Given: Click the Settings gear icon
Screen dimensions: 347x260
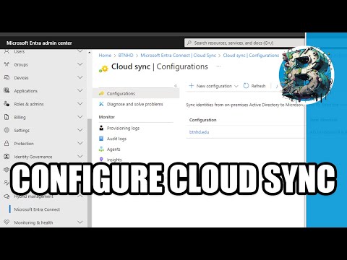Looking at the screenshot, I should 7,130.
